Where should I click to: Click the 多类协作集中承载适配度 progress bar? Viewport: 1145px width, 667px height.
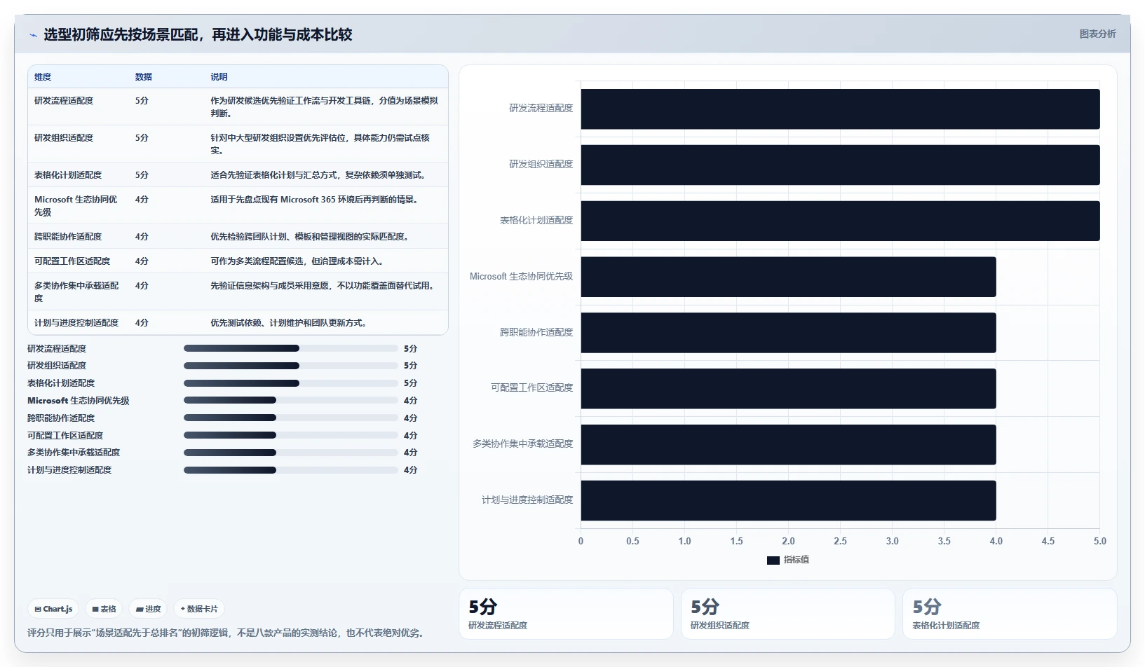290,453
